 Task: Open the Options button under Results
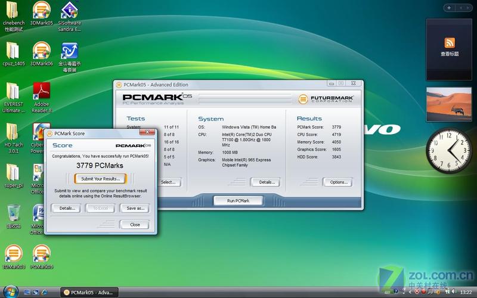click(338, 182)
